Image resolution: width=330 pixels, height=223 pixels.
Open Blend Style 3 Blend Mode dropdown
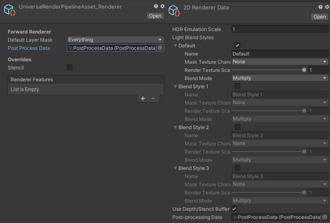pos(280,201)
